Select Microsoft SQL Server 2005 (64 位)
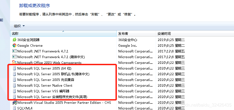The height and width of the screenshot is (110, 234). pyautogui.click(x=44, y=68)
